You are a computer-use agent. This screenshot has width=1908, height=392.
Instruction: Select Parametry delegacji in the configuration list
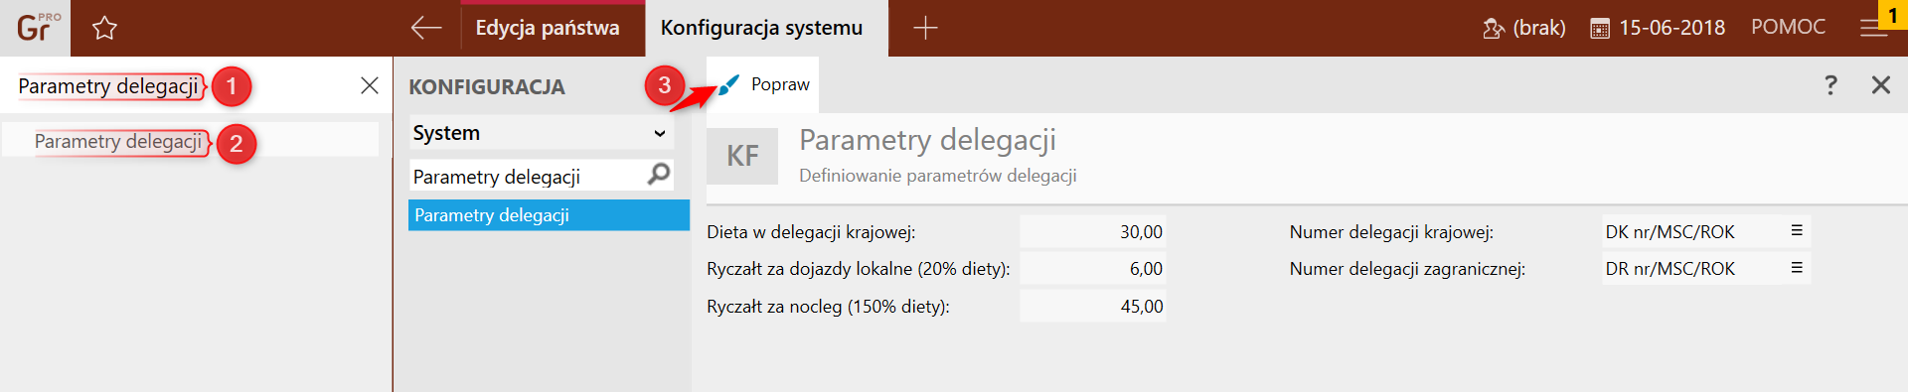click(x=549, y=215)
